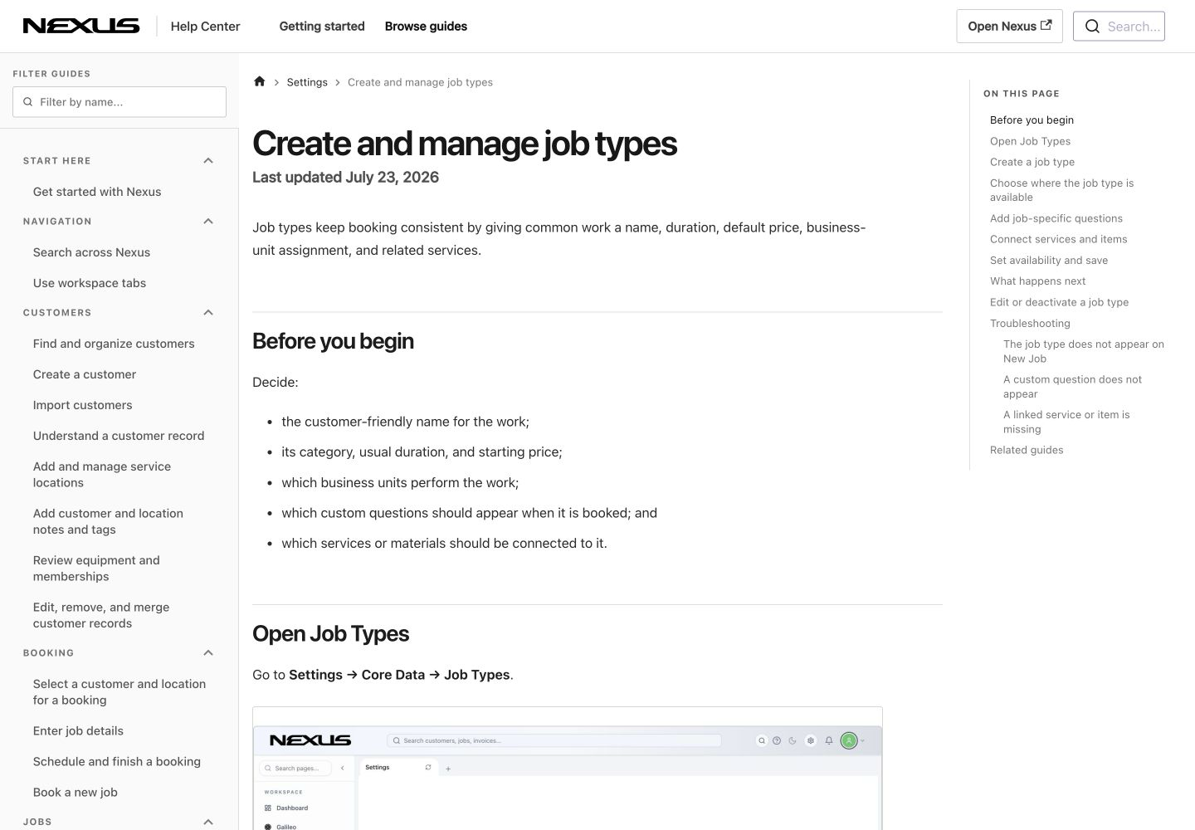Open the Getting started menu
Screen dimensions: 1195x830
click(x=322, y=27)
